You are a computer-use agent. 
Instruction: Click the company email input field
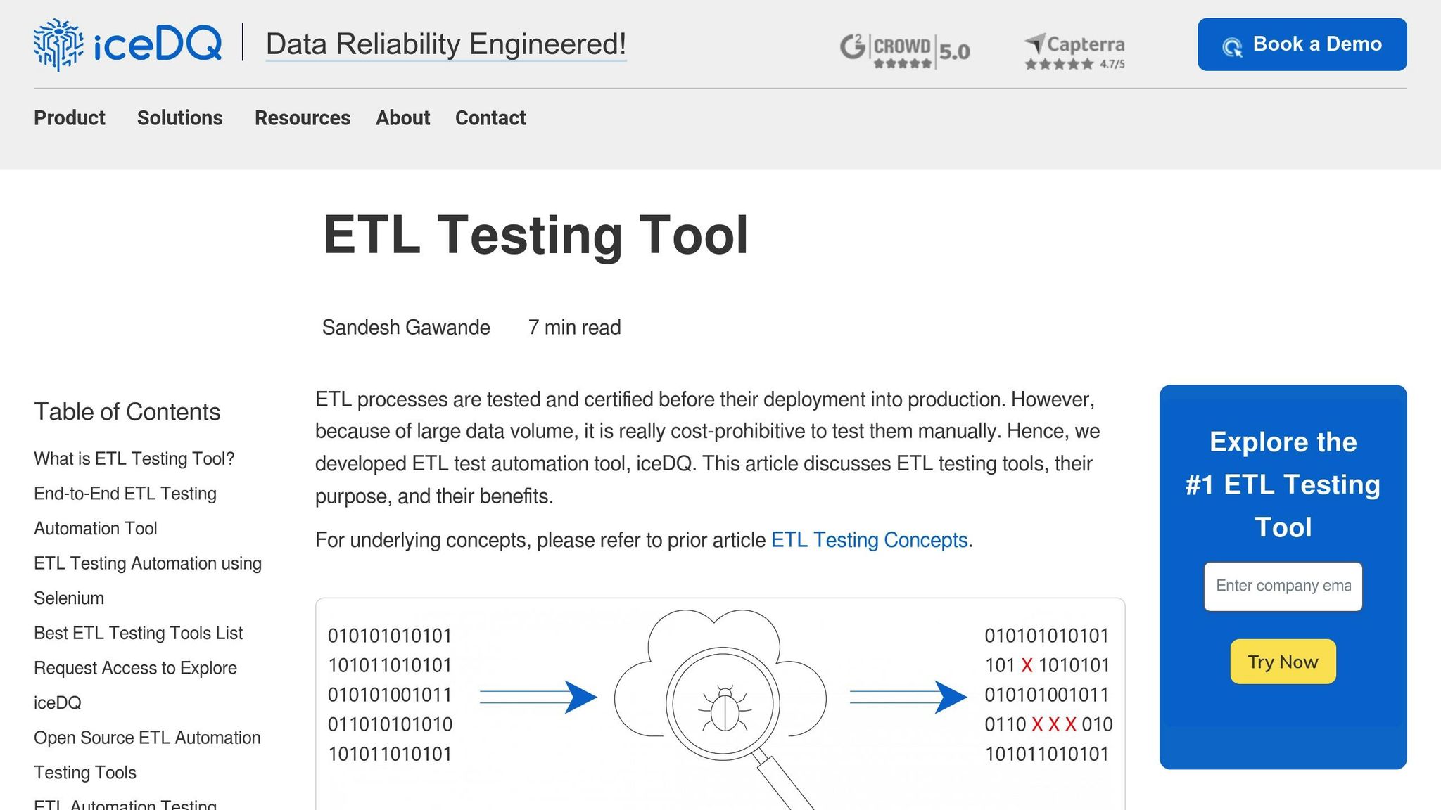pyautogui.click(x=1283, y=586)
